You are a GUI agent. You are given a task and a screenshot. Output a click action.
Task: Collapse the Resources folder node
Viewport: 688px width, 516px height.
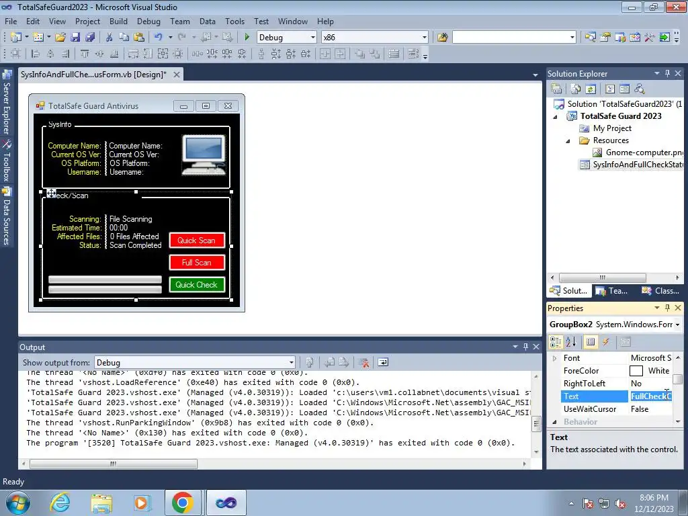(568, 141)
